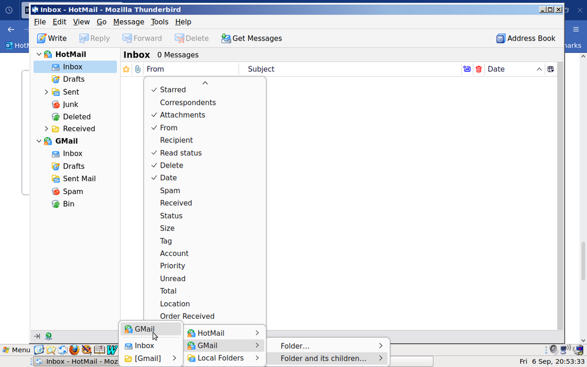Image resolution: width=587 pixels, height=367 pixels.
Task: Click the red Delete column trash icon
Action: pos(479,69)
